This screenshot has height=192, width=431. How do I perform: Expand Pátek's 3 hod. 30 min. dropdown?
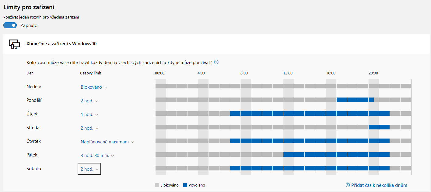tap(97, 156)
